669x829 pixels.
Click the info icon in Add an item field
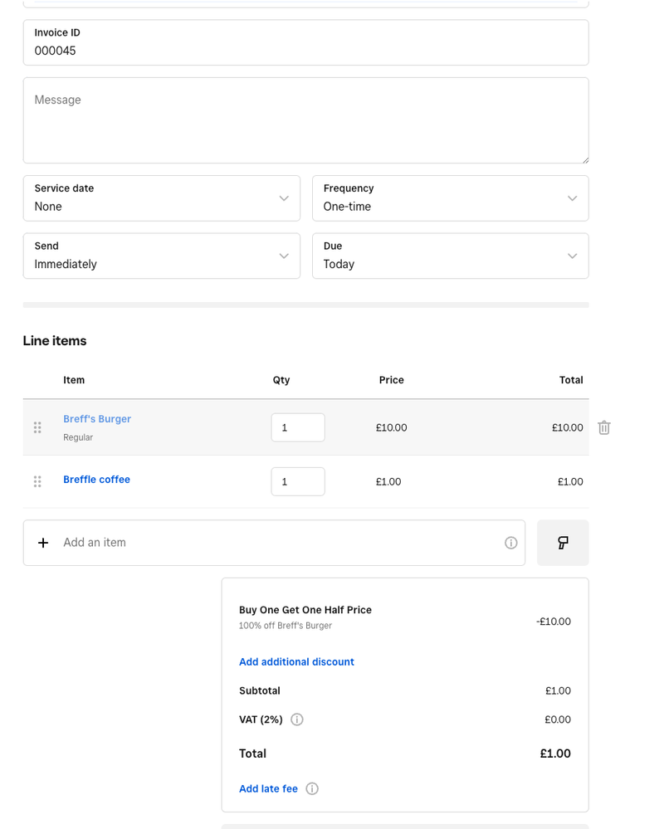tap(511, 543)
